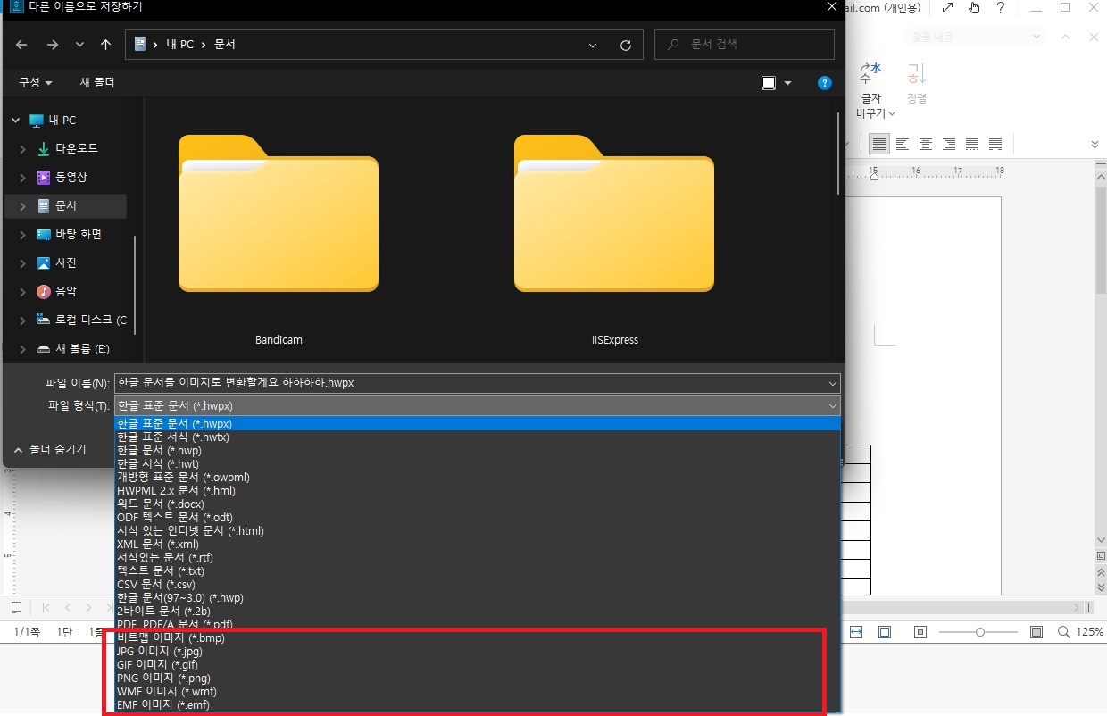
Task: Click the 새 폴더 button
Action: [x=97, y=83]
